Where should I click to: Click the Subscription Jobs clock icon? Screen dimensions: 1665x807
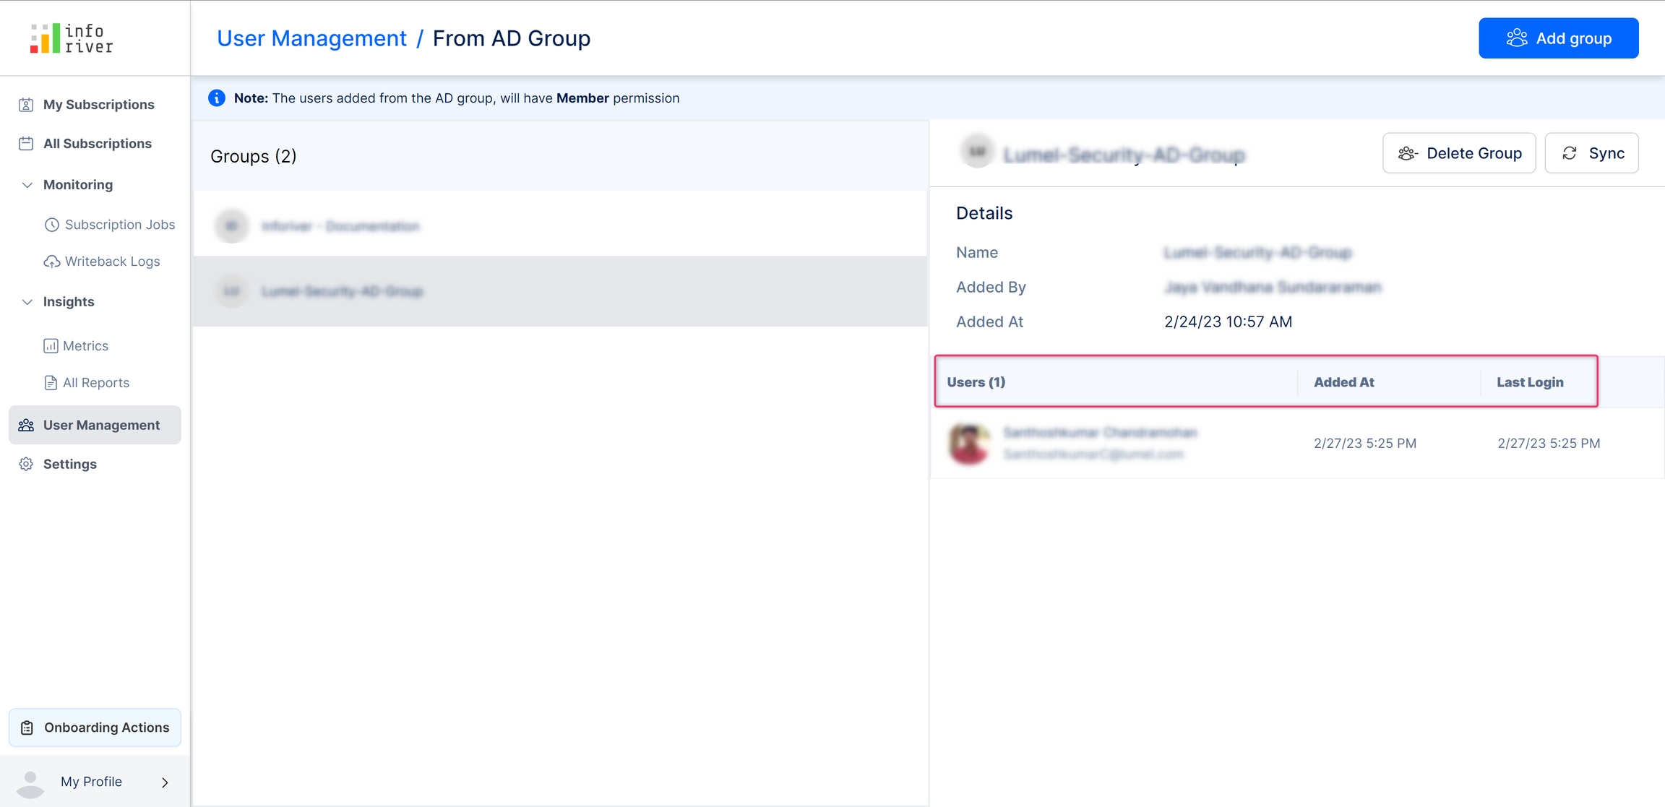[51, 225]
